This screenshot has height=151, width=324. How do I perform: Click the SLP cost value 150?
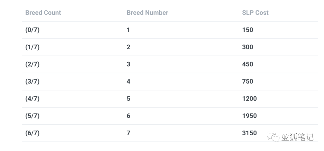[247, 30]
